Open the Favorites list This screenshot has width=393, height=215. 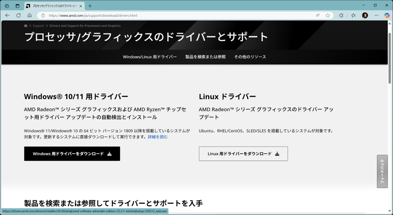pyautogui.click(x=353, y=15)
